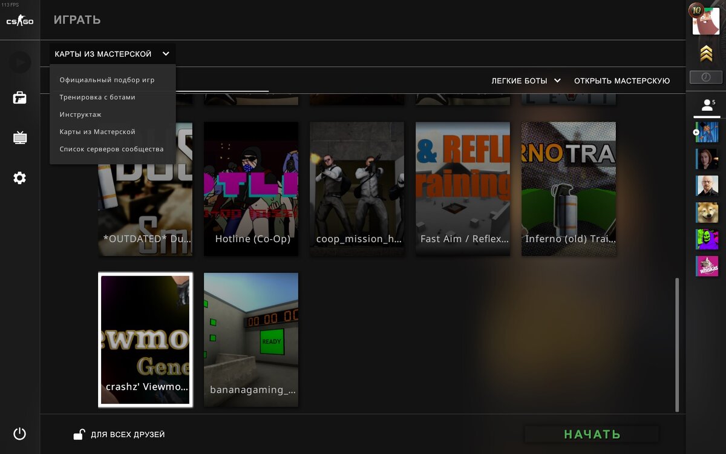726x454 pixels.
Task: Open the Play section arrow icon
Action: (x=20, y=62)
